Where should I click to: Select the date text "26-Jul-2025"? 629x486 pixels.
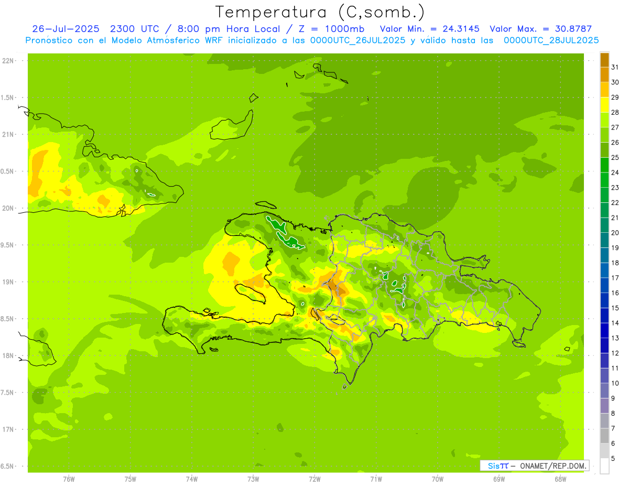pyautogui.click(x=65, y=29)
